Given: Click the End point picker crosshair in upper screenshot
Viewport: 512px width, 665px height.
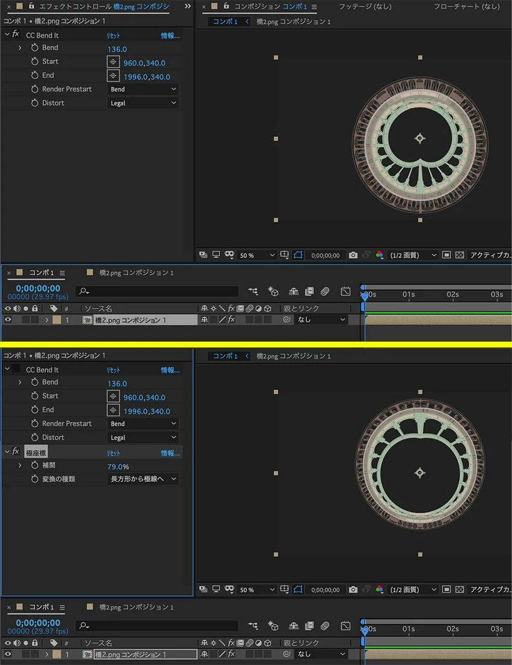Looking at the screenshot, I should click(113, 76).
